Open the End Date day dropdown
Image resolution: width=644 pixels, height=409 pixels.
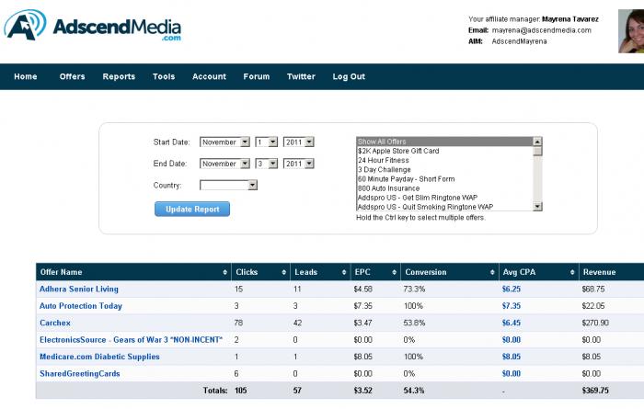[x=266, y=164]
